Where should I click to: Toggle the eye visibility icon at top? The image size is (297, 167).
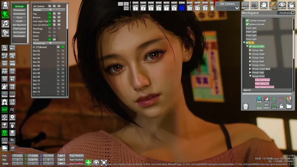[x=126, y=8]
